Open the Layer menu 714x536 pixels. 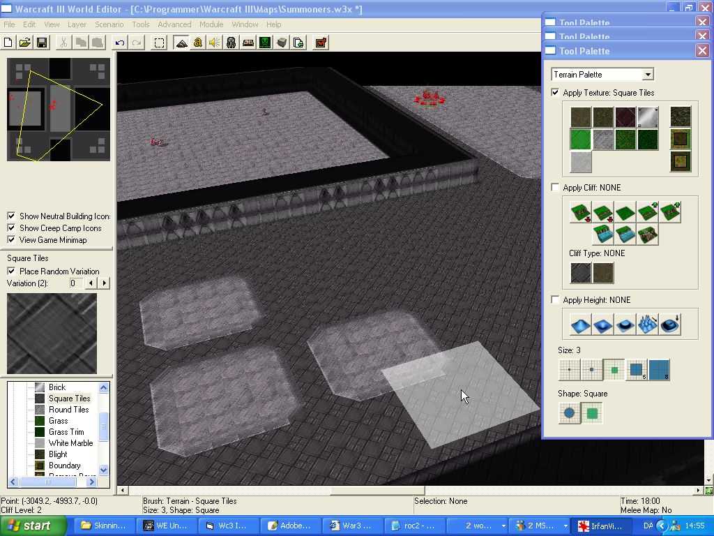[77, 24]
